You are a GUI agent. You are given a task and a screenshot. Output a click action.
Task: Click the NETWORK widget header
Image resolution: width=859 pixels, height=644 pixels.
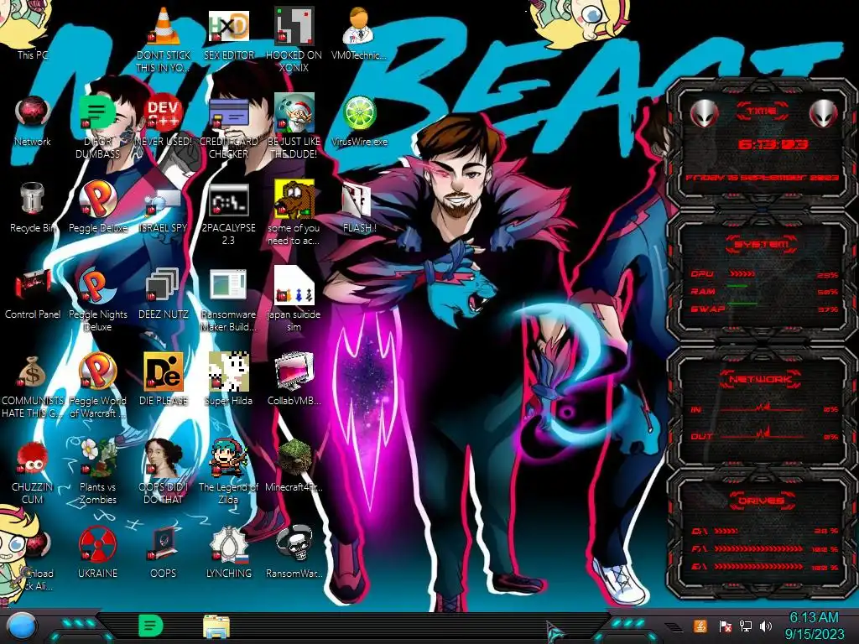pyautogui.click(x=761, y=379)
